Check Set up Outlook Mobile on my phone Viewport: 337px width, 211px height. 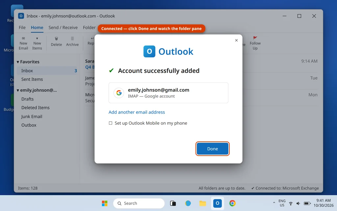[x=111, y=123]
